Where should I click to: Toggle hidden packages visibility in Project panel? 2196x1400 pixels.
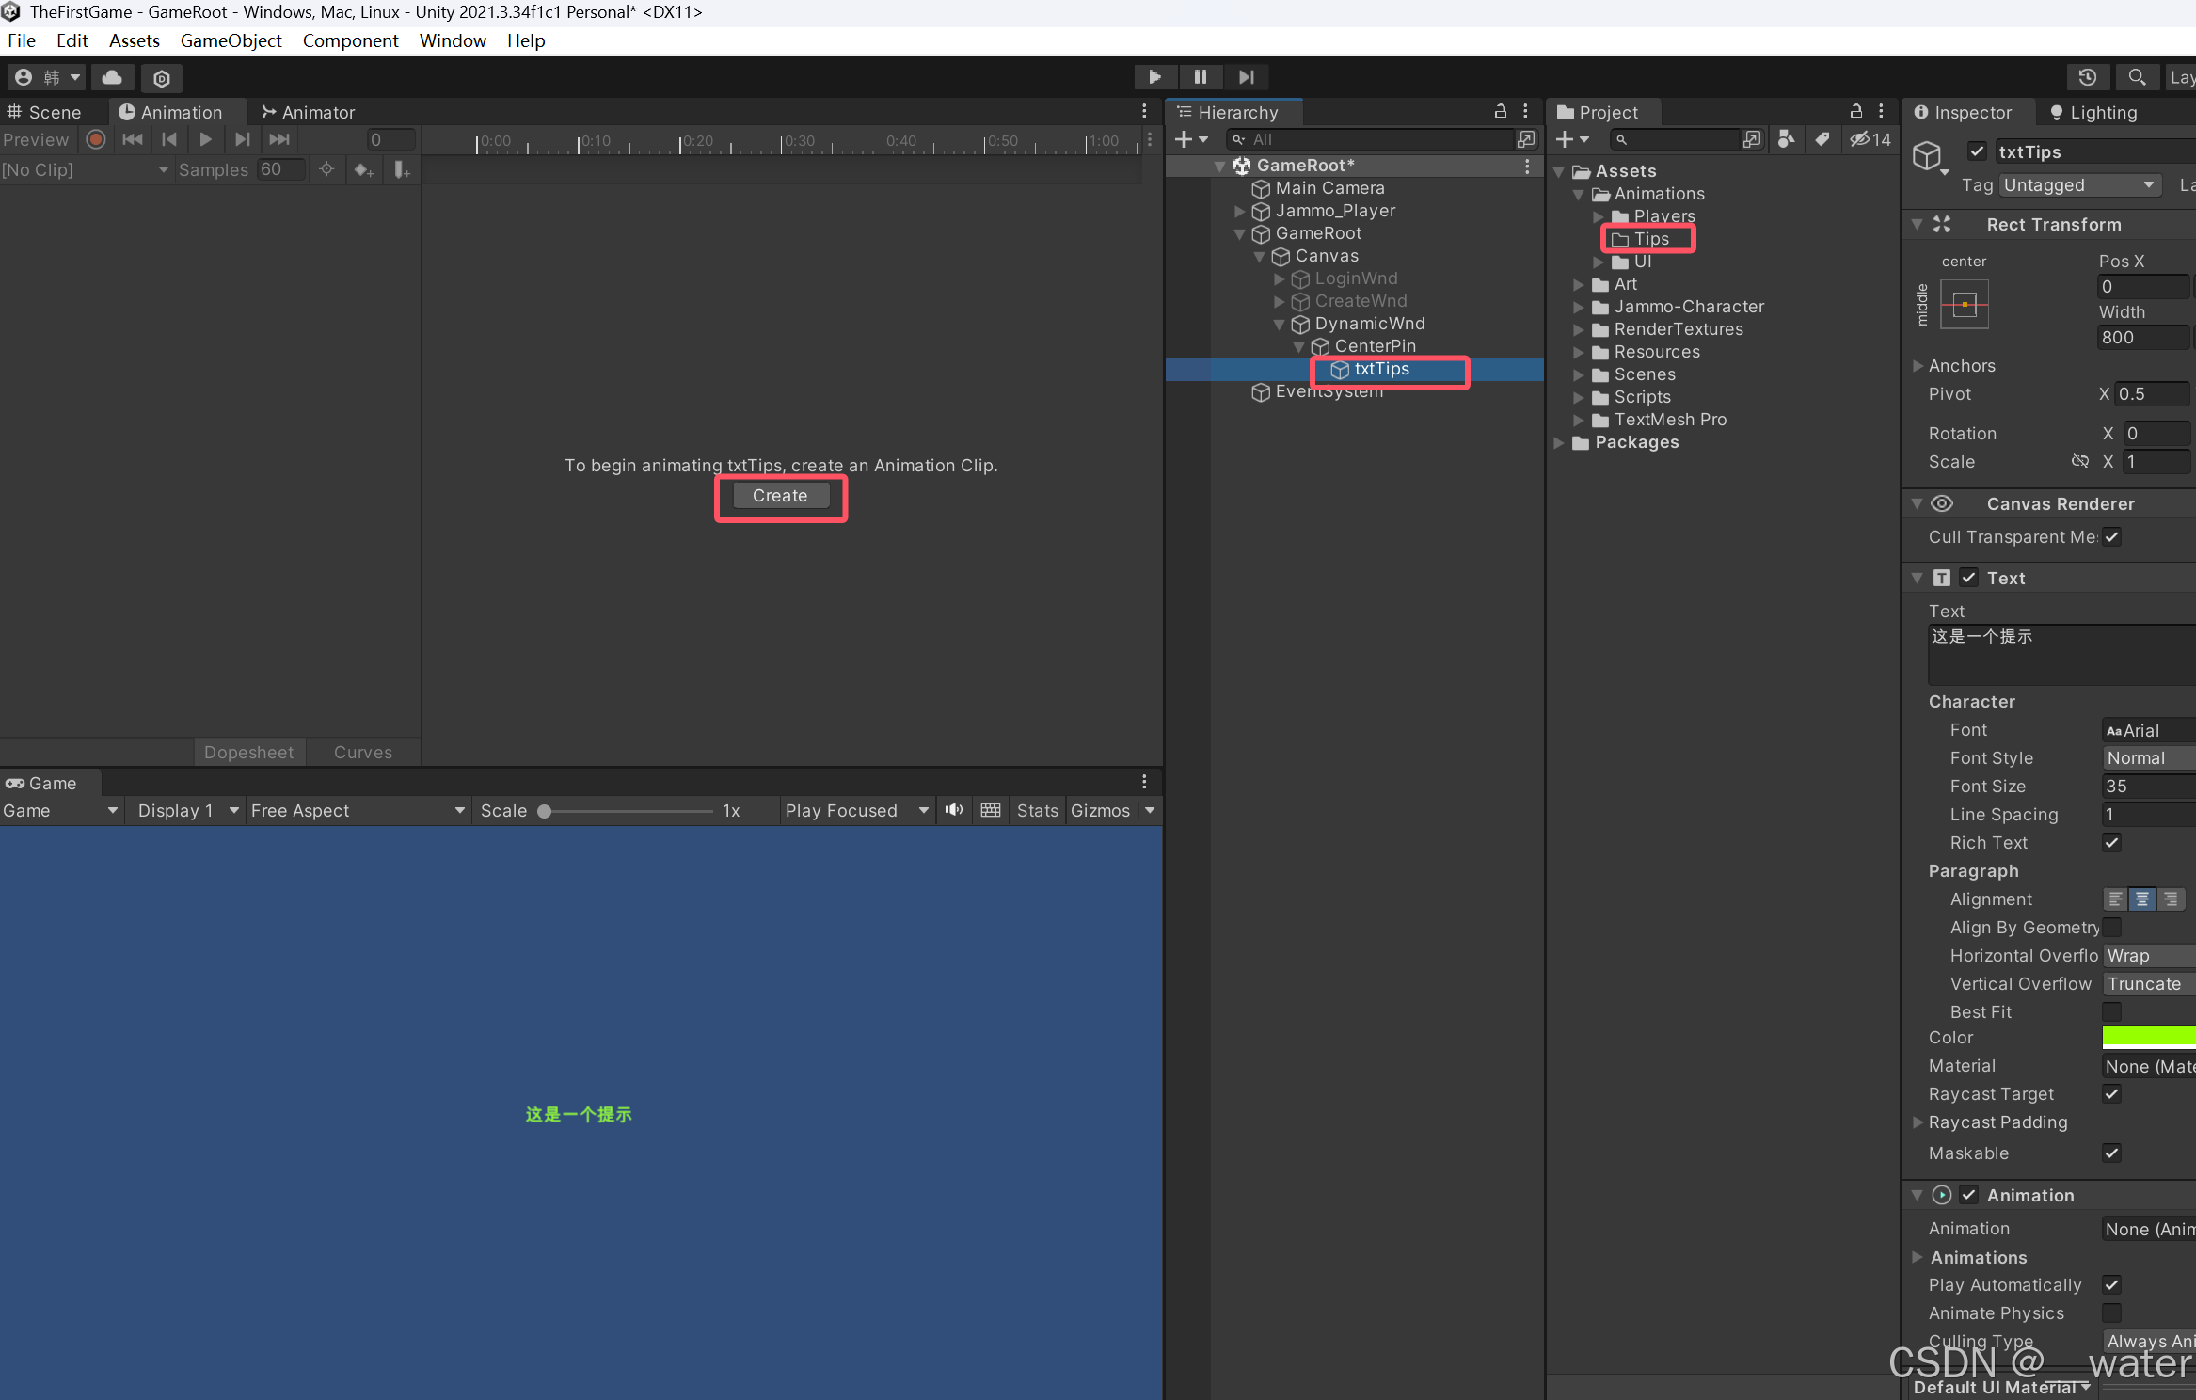(1870, 139)
